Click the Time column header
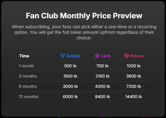The width and height of the screenshot is (166, 118). pyautogui.click(x=24, y=56)
